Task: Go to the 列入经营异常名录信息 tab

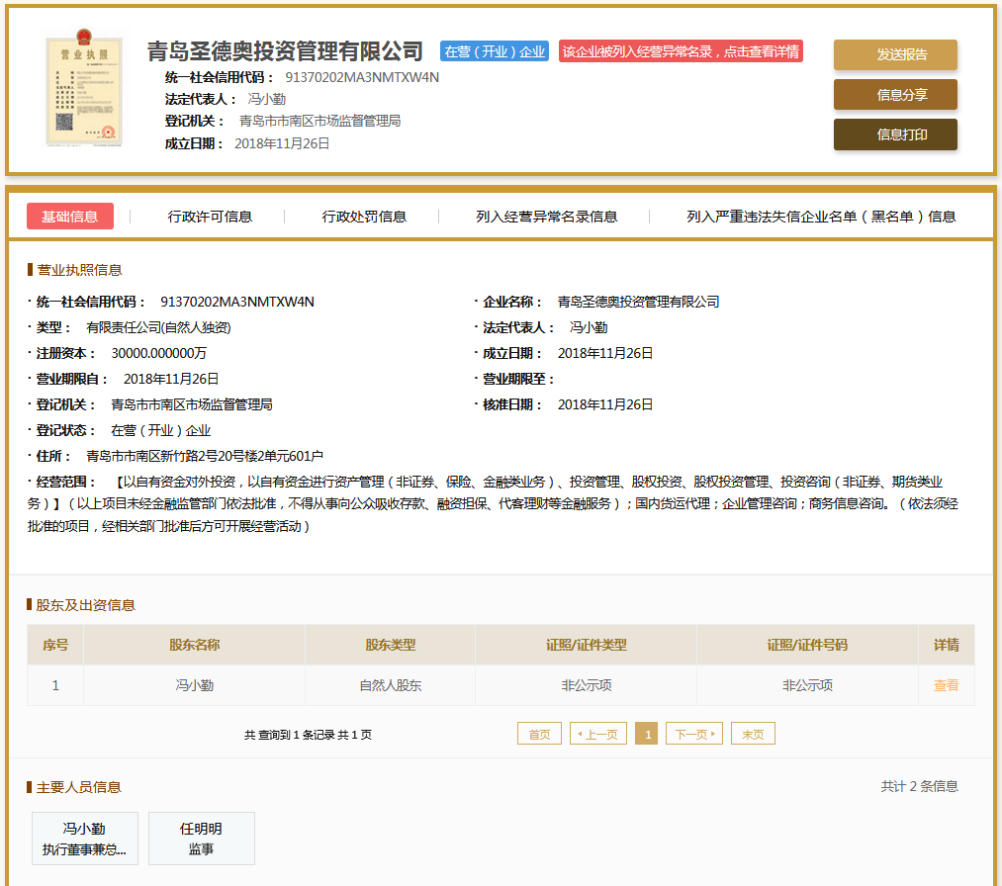Action: coord(546,217)
